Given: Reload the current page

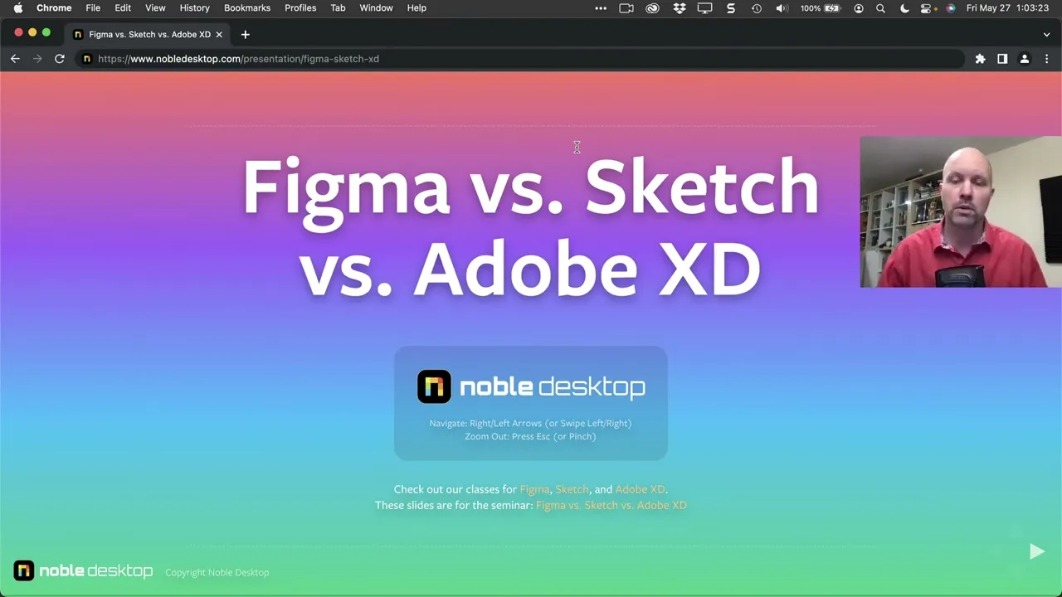Looking at the screenshot, I should click(x=60, y=59).
